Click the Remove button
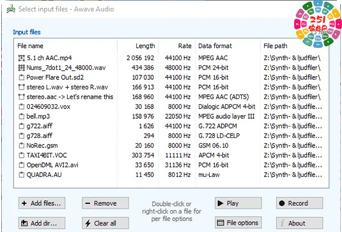The image size is (342, 232). click(105, 203)
